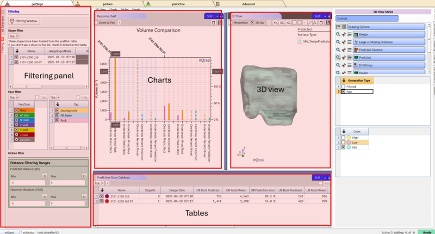Select the triangle tool in 3D View toolbar
The image size is (435, 234).
pos(315,23)
